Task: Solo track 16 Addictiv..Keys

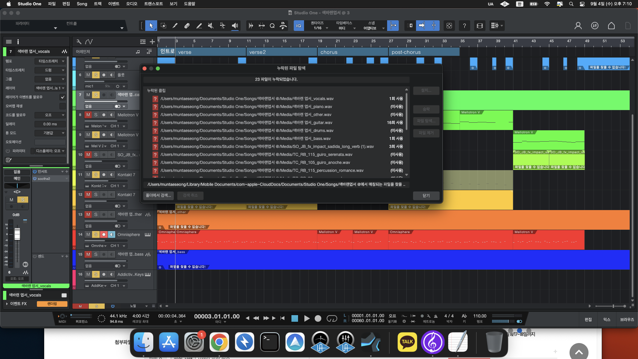Action: tap(96, 274)
